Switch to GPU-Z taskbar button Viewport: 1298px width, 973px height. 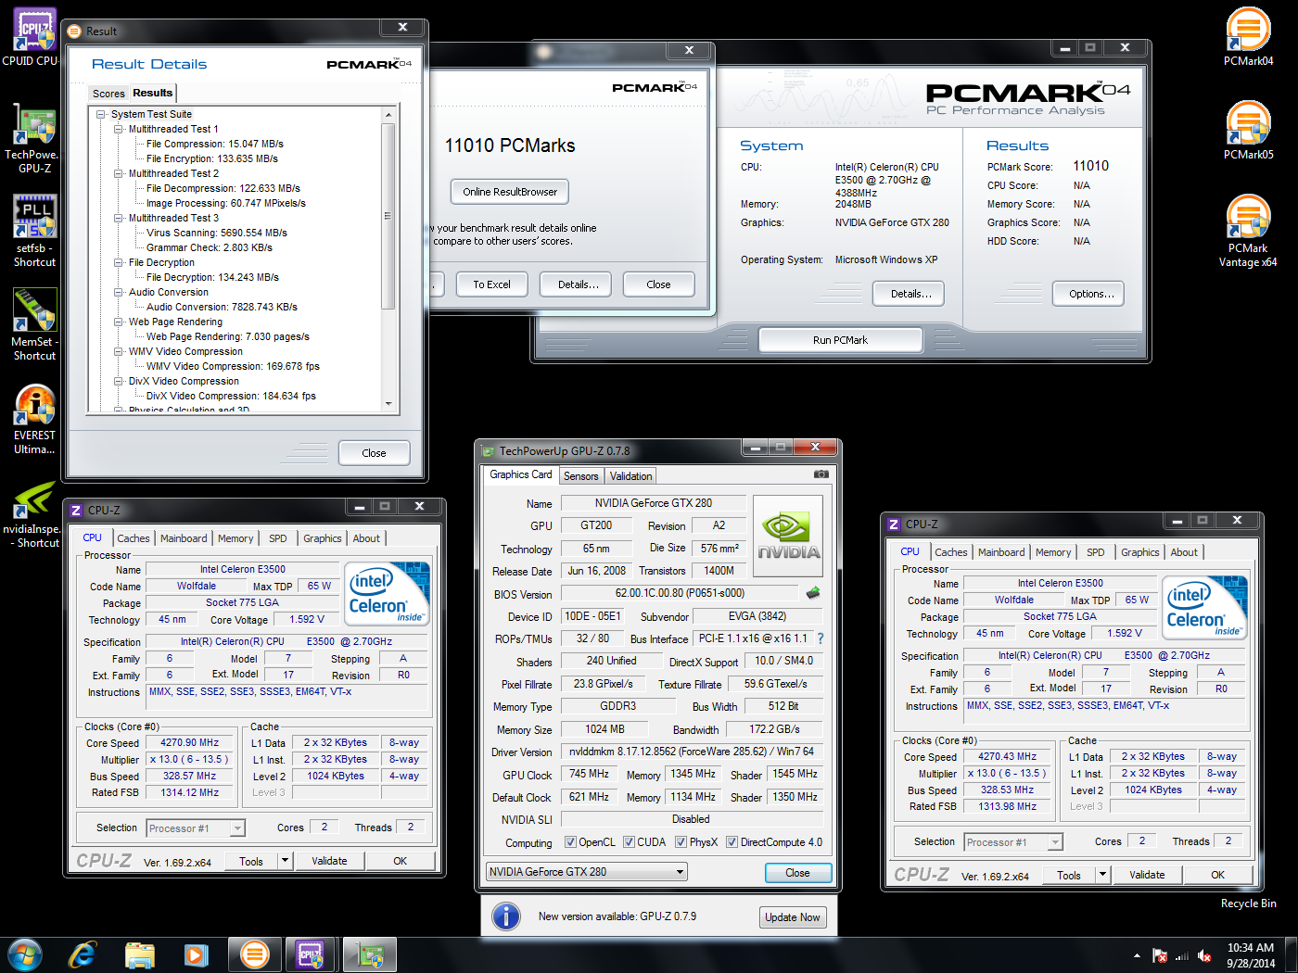coord(370,954)
